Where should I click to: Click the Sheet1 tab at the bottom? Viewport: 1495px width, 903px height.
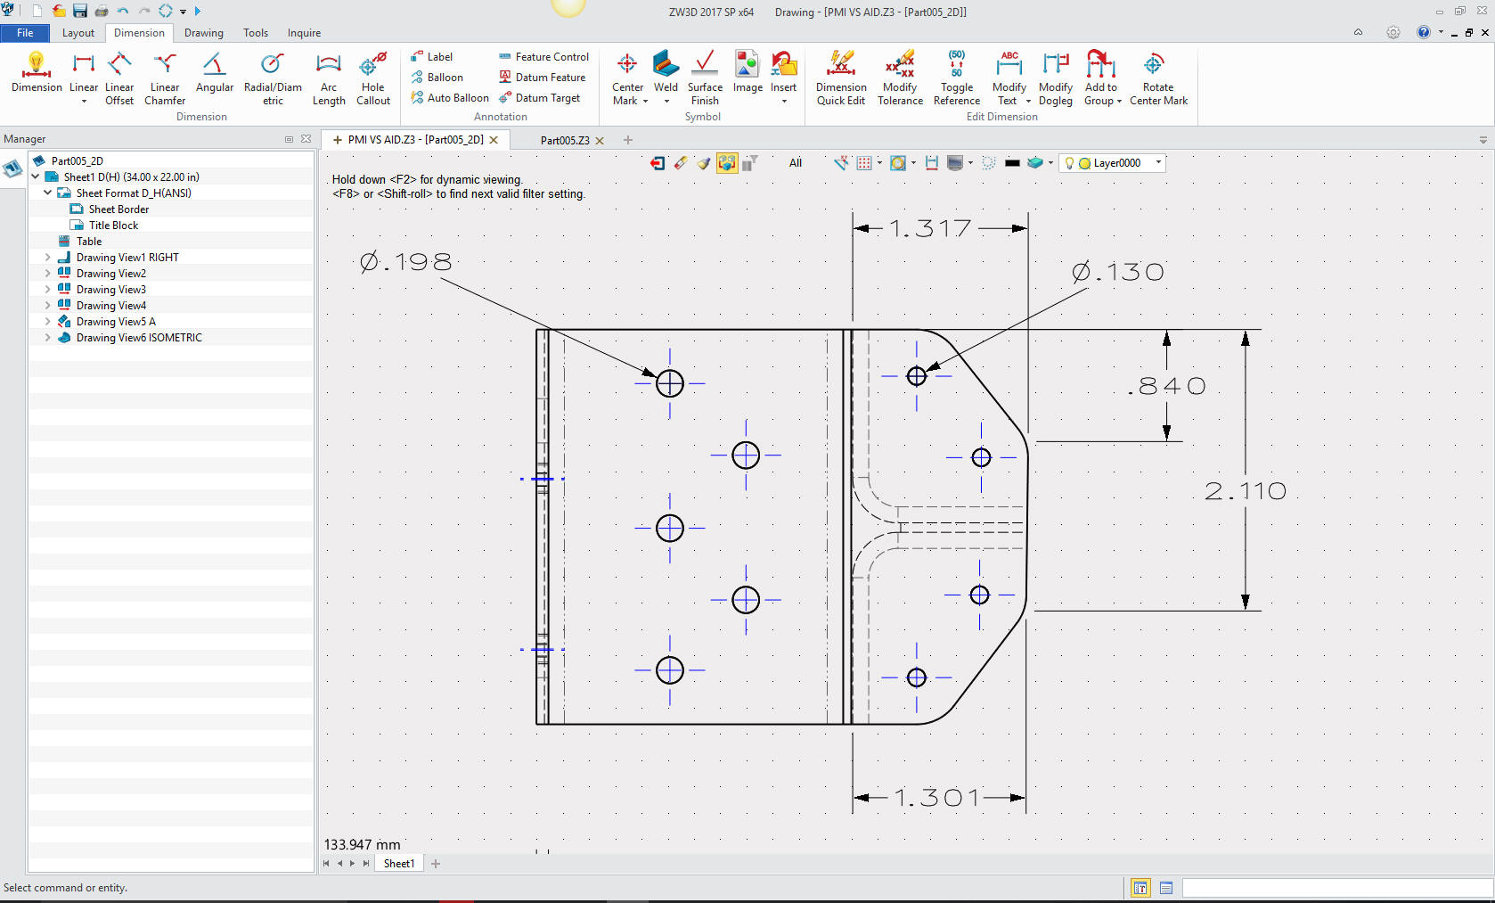pos(398,864)
